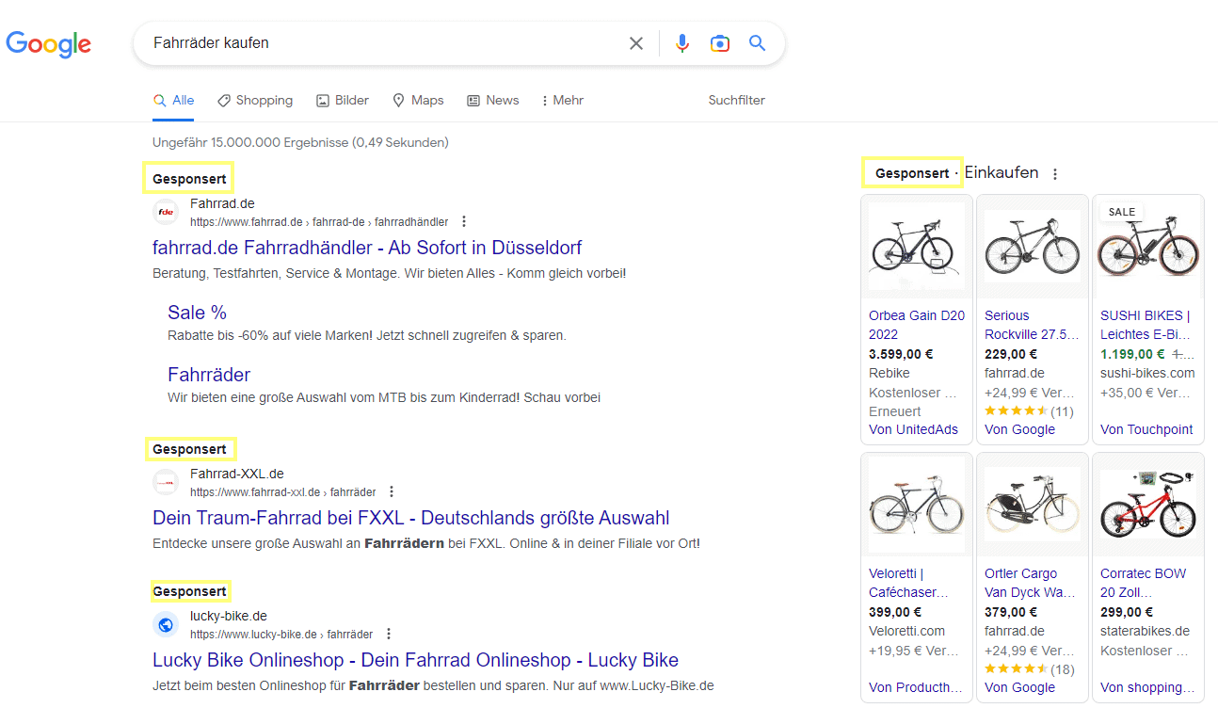Click 'Von Touchpoint' under SUSHI BIKES listing

1146,429
